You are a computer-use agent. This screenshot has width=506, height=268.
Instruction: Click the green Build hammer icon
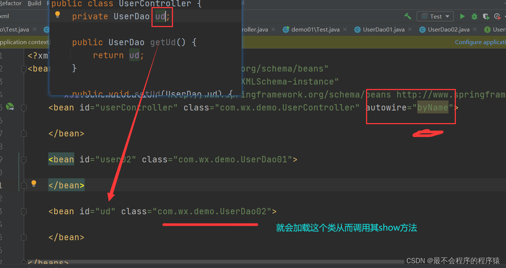[x=408, y=16]
